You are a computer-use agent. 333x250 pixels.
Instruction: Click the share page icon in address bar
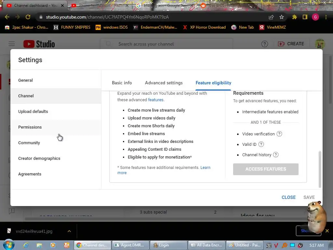pyautogui.click(x=271, y=17)
